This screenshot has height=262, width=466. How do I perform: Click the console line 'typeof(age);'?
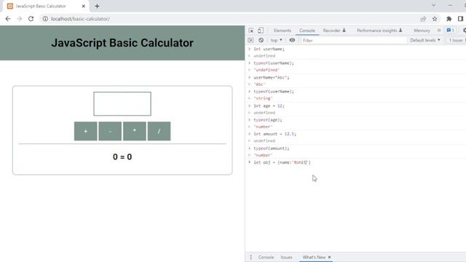(x=268, y=119)
